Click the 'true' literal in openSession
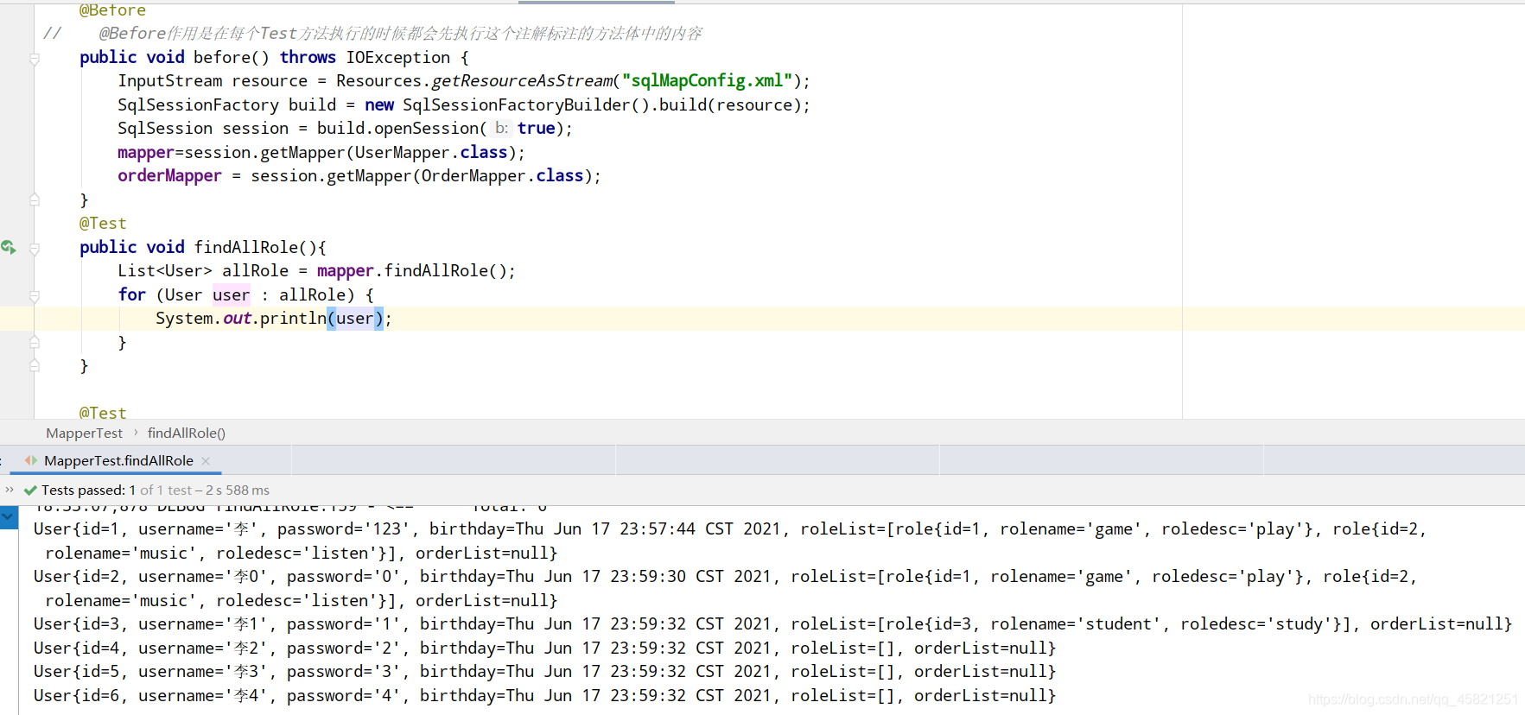1525x715 pixels. 537,128
